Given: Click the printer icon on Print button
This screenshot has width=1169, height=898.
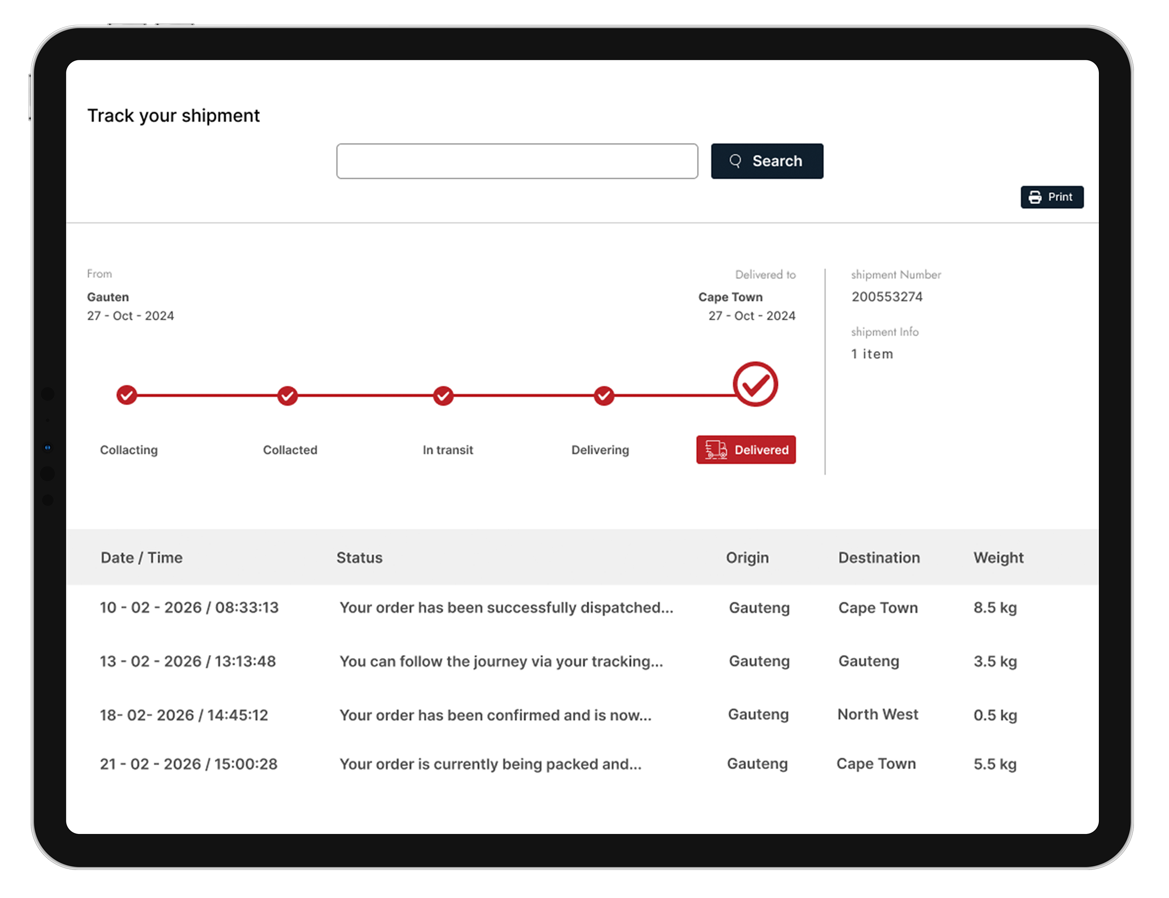Looking at the screenshot, I should pos(1035,197).
